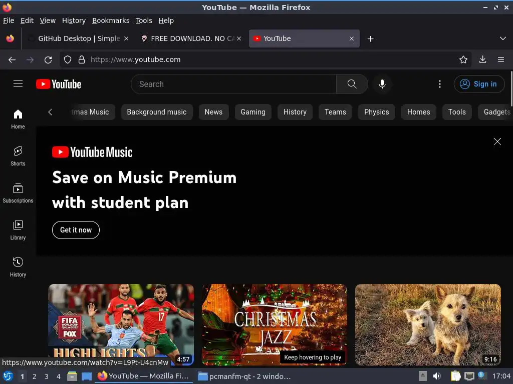
Task: Select Physics category chip
Action: (x=377, y=112)
